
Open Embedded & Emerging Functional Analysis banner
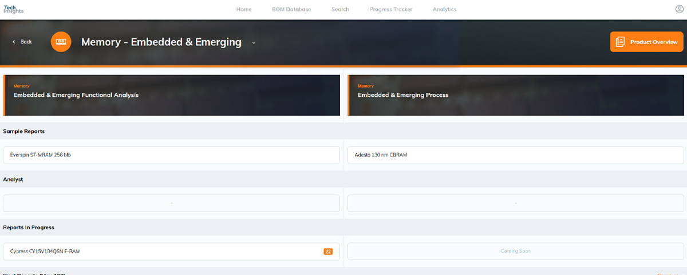tap(172, 95)
